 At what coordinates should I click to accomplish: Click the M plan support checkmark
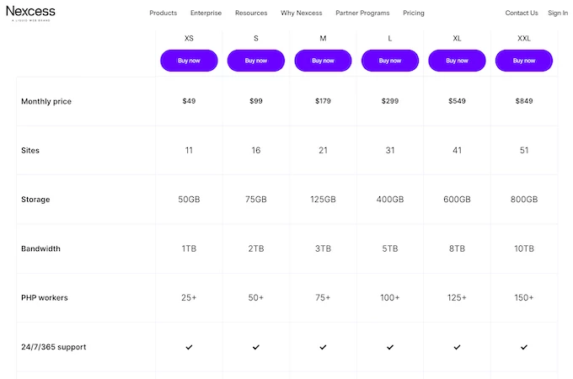coord(323,347)
